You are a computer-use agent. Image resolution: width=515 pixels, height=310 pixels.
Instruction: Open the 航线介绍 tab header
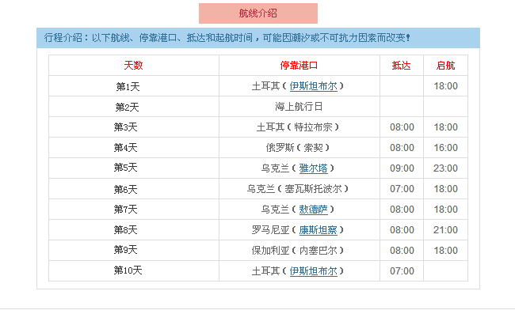point(258,13)
